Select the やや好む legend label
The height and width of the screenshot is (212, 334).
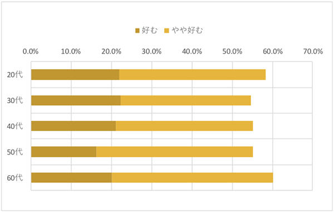[187, 31]
